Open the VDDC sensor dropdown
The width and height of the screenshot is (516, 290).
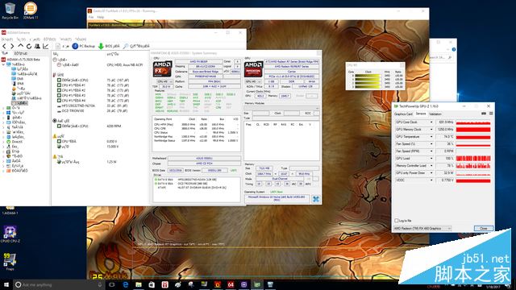431,180
